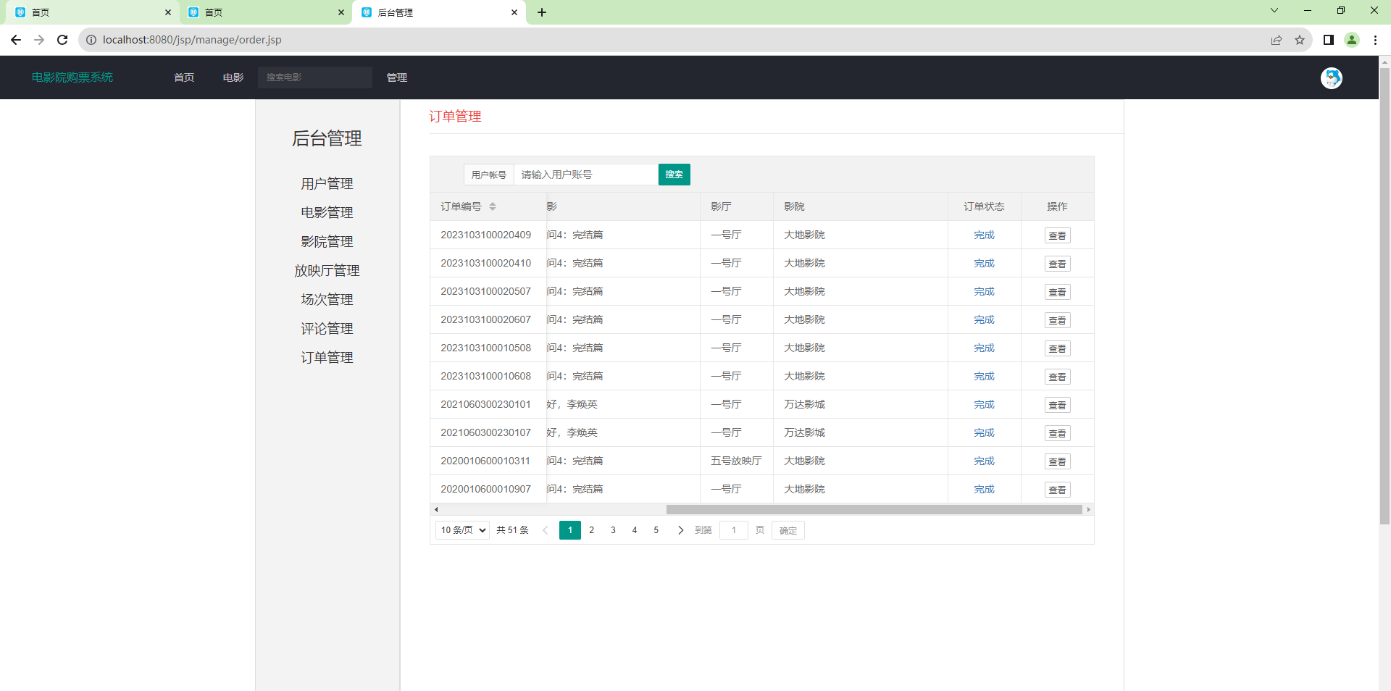
Task: Click the green 搜索 button
Action: pyautogui.click(x=674, y=175)
